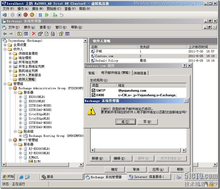
Task: Click the VM revert arrow icon
Action: point(61,15)
